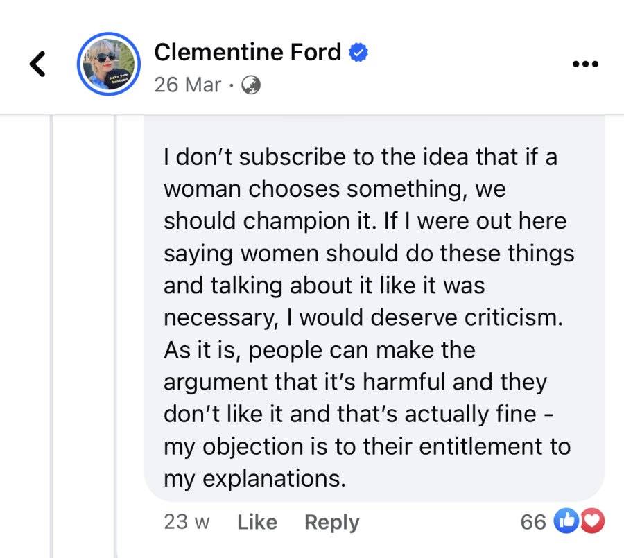Click the outer comment thread line

tap(51, 336)
